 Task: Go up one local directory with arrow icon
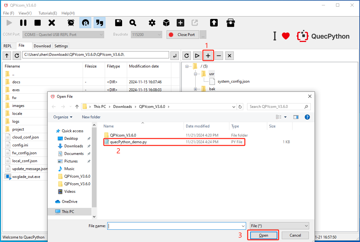tap(7, 56)
